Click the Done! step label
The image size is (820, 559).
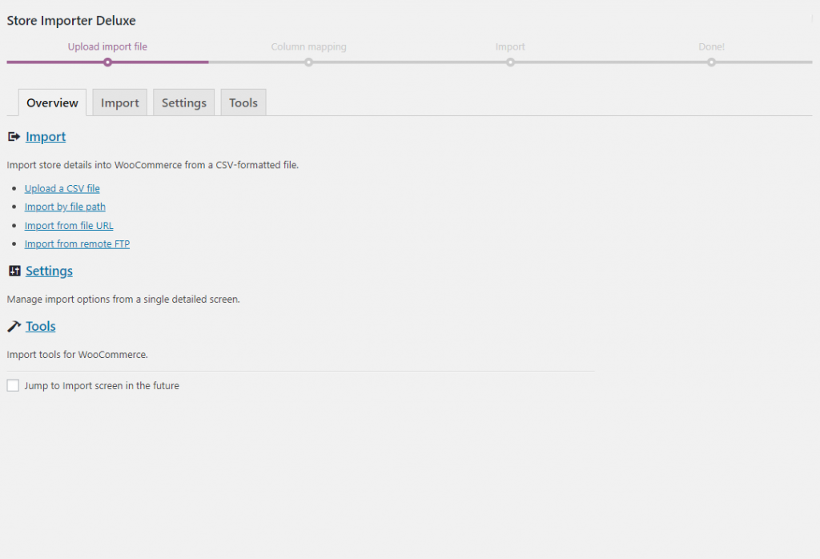(x=711, y=46)
